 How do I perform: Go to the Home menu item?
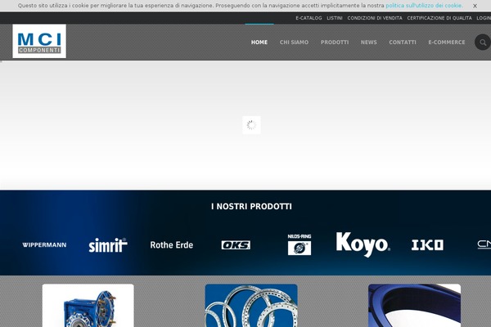(x=259, y=43)
